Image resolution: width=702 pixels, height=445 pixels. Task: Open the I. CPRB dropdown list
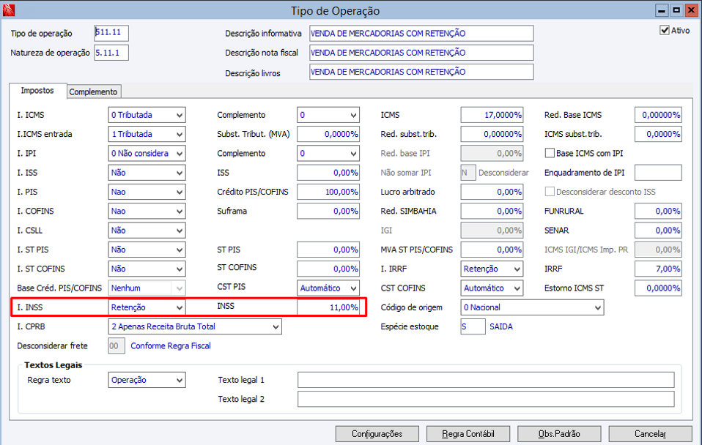[195, 326]
